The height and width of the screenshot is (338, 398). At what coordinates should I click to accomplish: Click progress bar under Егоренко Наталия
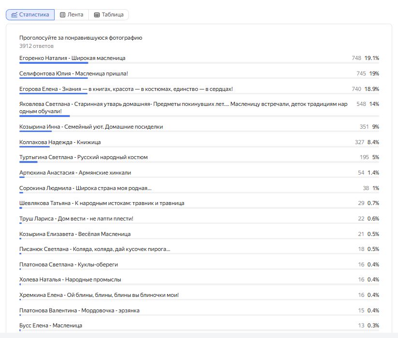(199, 63)
